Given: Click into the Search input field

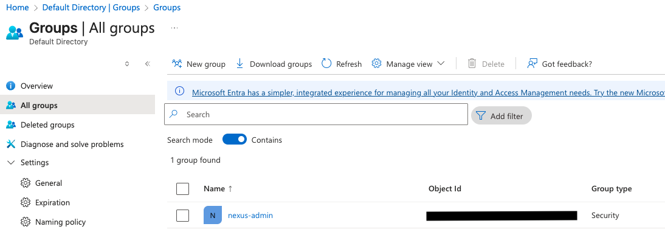Looking at the screenshot, I should [x=316, y=114].
